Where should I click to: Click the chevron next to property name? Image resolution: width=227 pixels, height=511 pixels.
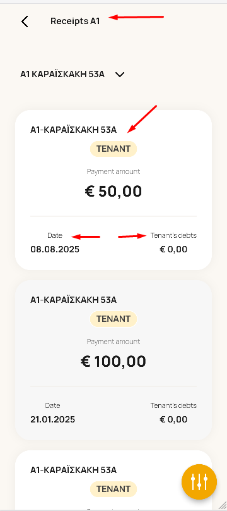[120, 75]
